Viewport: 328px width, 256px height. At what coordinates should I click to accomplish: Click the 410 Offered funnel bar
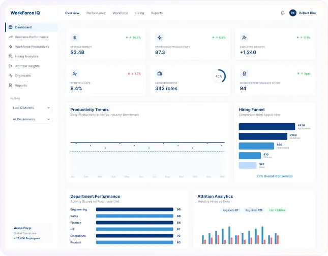coord(250,156)
